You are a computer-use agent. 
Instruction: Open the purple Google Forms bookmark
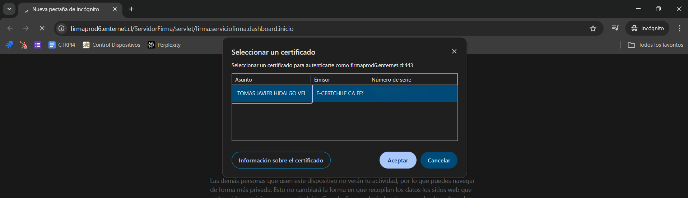pyautogui.click(x=38, y=45)
